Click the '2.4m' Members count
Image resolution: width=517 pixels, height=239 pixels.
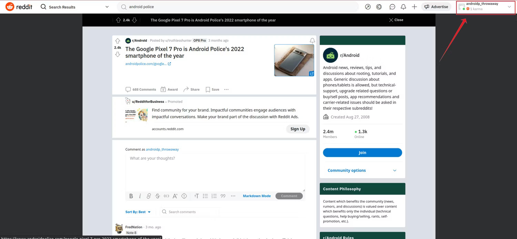point(328,132)
